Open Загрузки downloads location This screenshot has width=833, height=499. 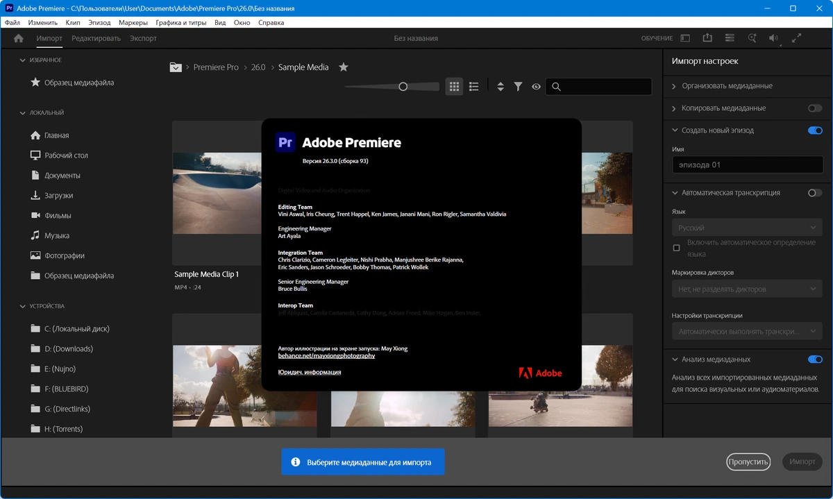point(51,196)
